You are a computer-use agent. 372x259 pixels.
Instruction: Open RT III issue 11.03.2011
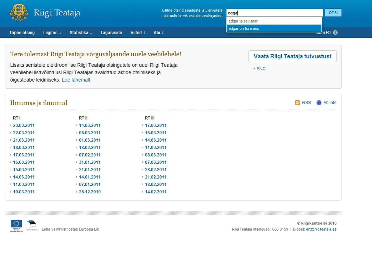[x=156, y=147]
